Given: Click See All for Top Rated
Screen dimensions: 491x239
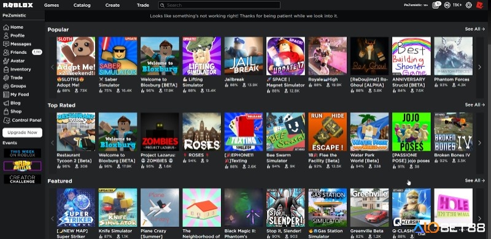Looking at the screenshot, I should coord(474,105).
